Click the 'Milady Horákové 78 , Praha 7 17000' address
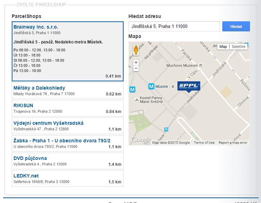261x203 pixels. tap(44, 94)
